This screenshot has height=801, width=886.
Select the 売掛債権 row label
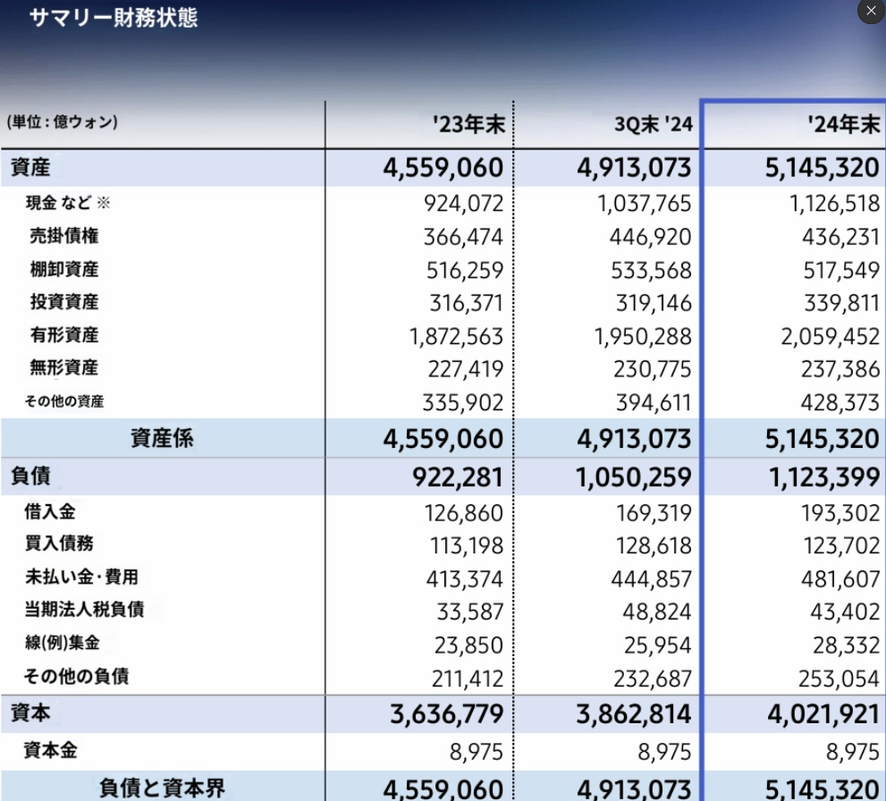[64, 236]
